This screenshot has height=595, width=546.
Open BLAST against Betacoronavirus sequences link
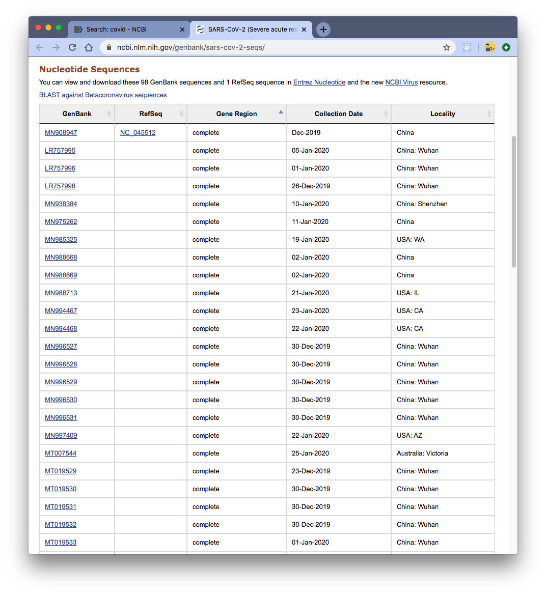coord(103,95)
